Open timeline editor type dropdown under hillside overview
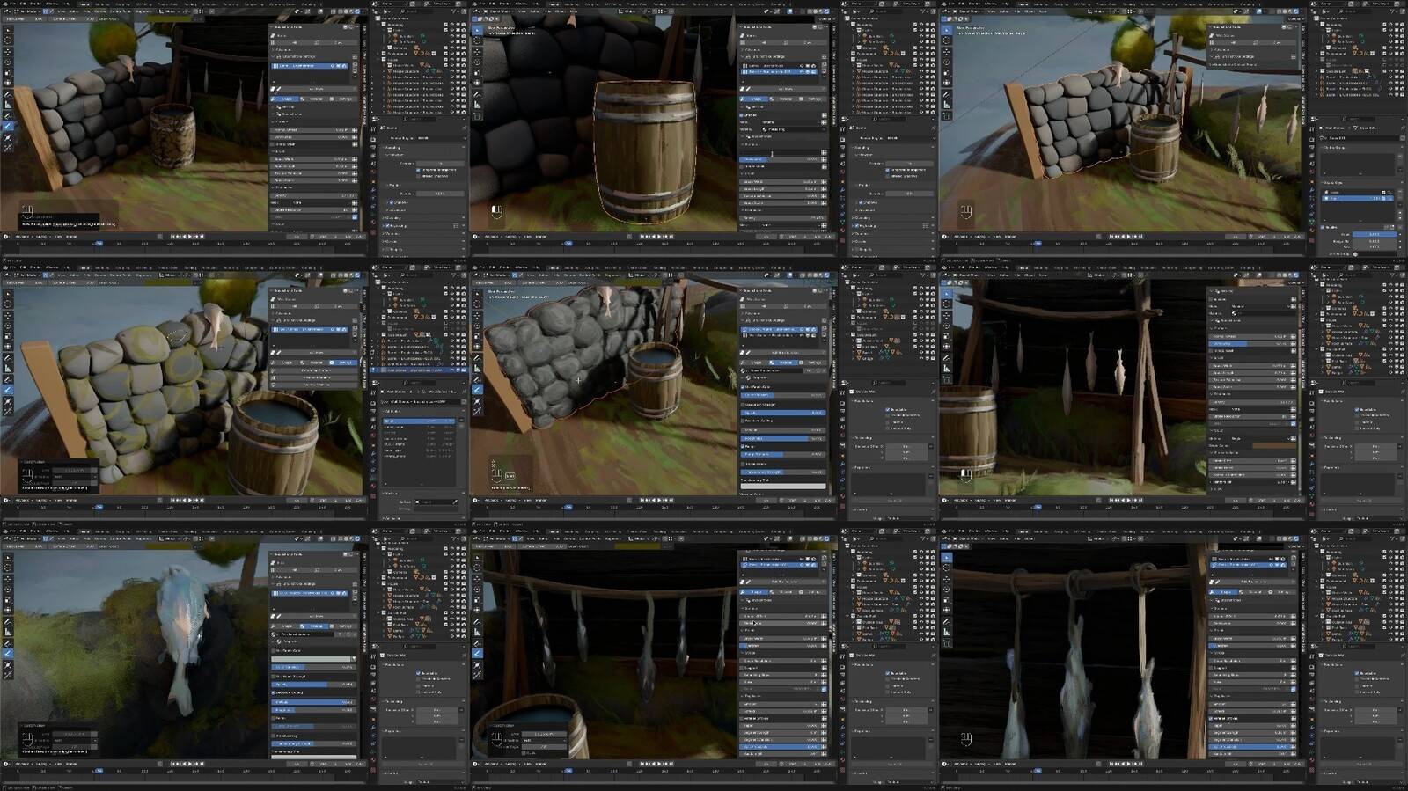This screenshot has width=1408, height=791. (x=945, y=237)
